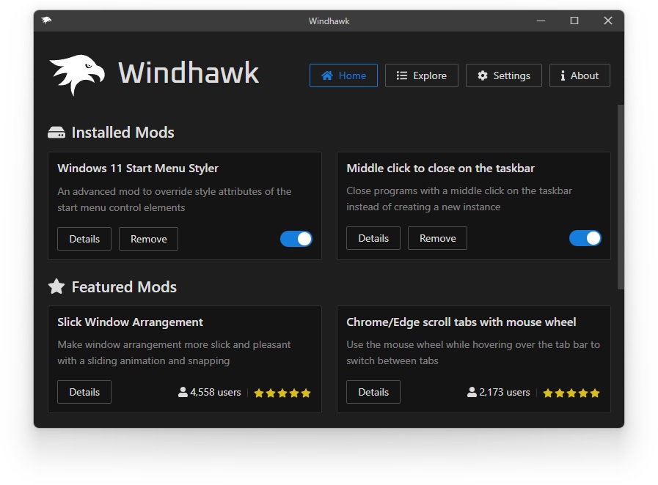Click the drive icon beside Installed Mods
This screenshot has height=485, width=658.
click(56, 132)
